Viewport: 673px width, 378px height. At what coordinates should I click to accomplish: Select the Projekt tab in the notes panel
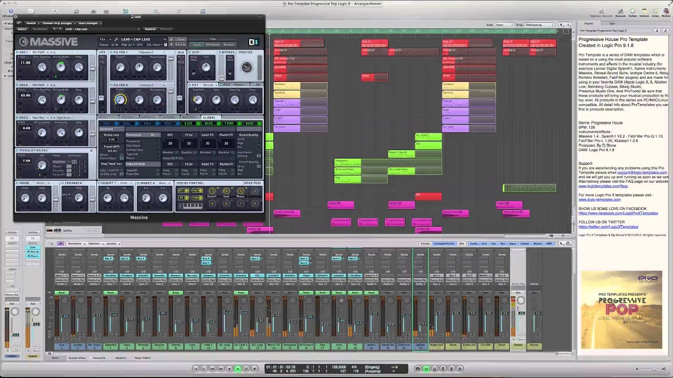pos(589,23)
